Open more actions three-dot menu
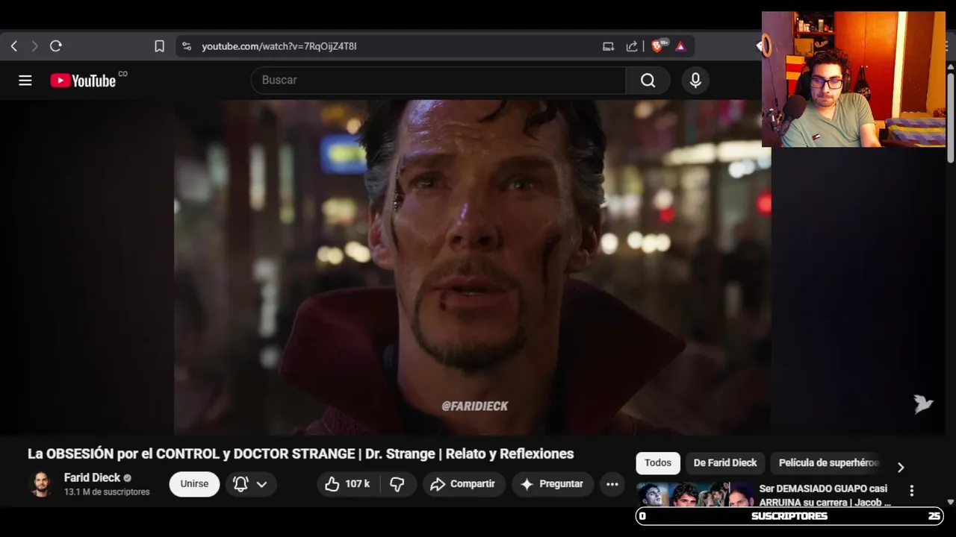Image resolution: width=956 pixels, height=537 pixels. [x=612, y=484]
